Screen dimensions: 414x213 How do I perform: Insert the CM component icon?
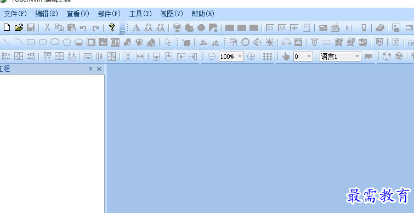coord(115,42)
